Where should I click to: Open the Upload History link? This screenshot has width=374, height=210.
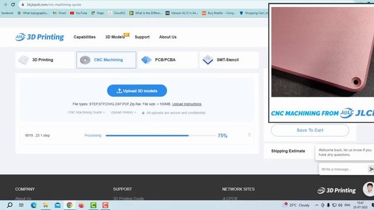click(x=123, y=113)
